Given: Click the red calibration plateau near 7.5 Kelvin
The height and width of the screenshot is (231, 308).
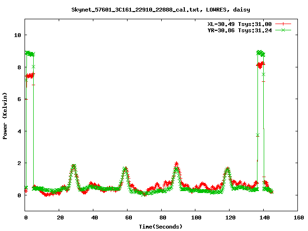Looking at the screenshot, I should click(30, 76).
